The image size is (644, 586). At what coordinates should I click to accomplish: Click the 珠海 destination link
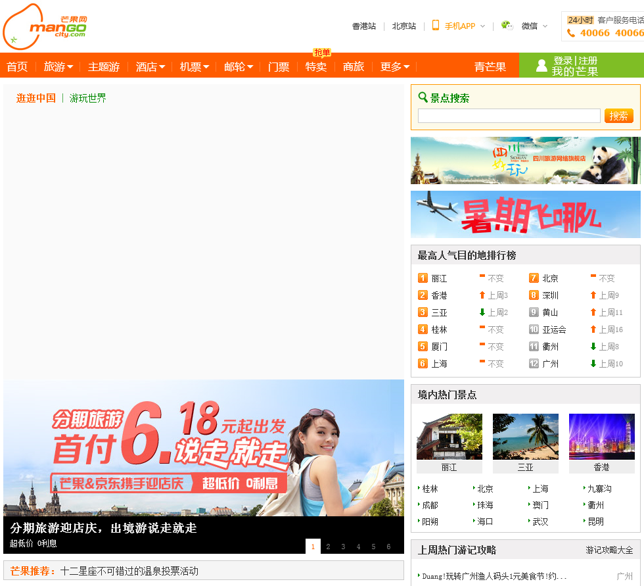click(x=485, y=505)
